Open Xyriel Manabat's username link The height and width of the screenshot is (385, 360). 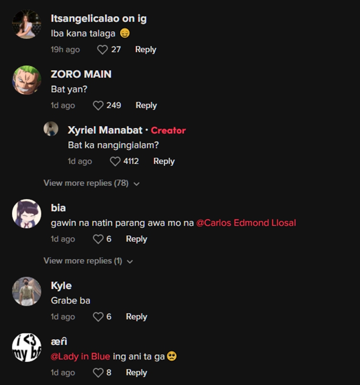105,130
